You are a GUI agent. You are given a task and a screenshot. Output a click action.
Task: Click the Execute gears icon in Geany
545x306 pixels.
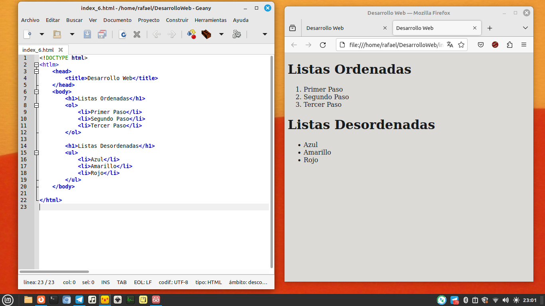click(237, 34)
